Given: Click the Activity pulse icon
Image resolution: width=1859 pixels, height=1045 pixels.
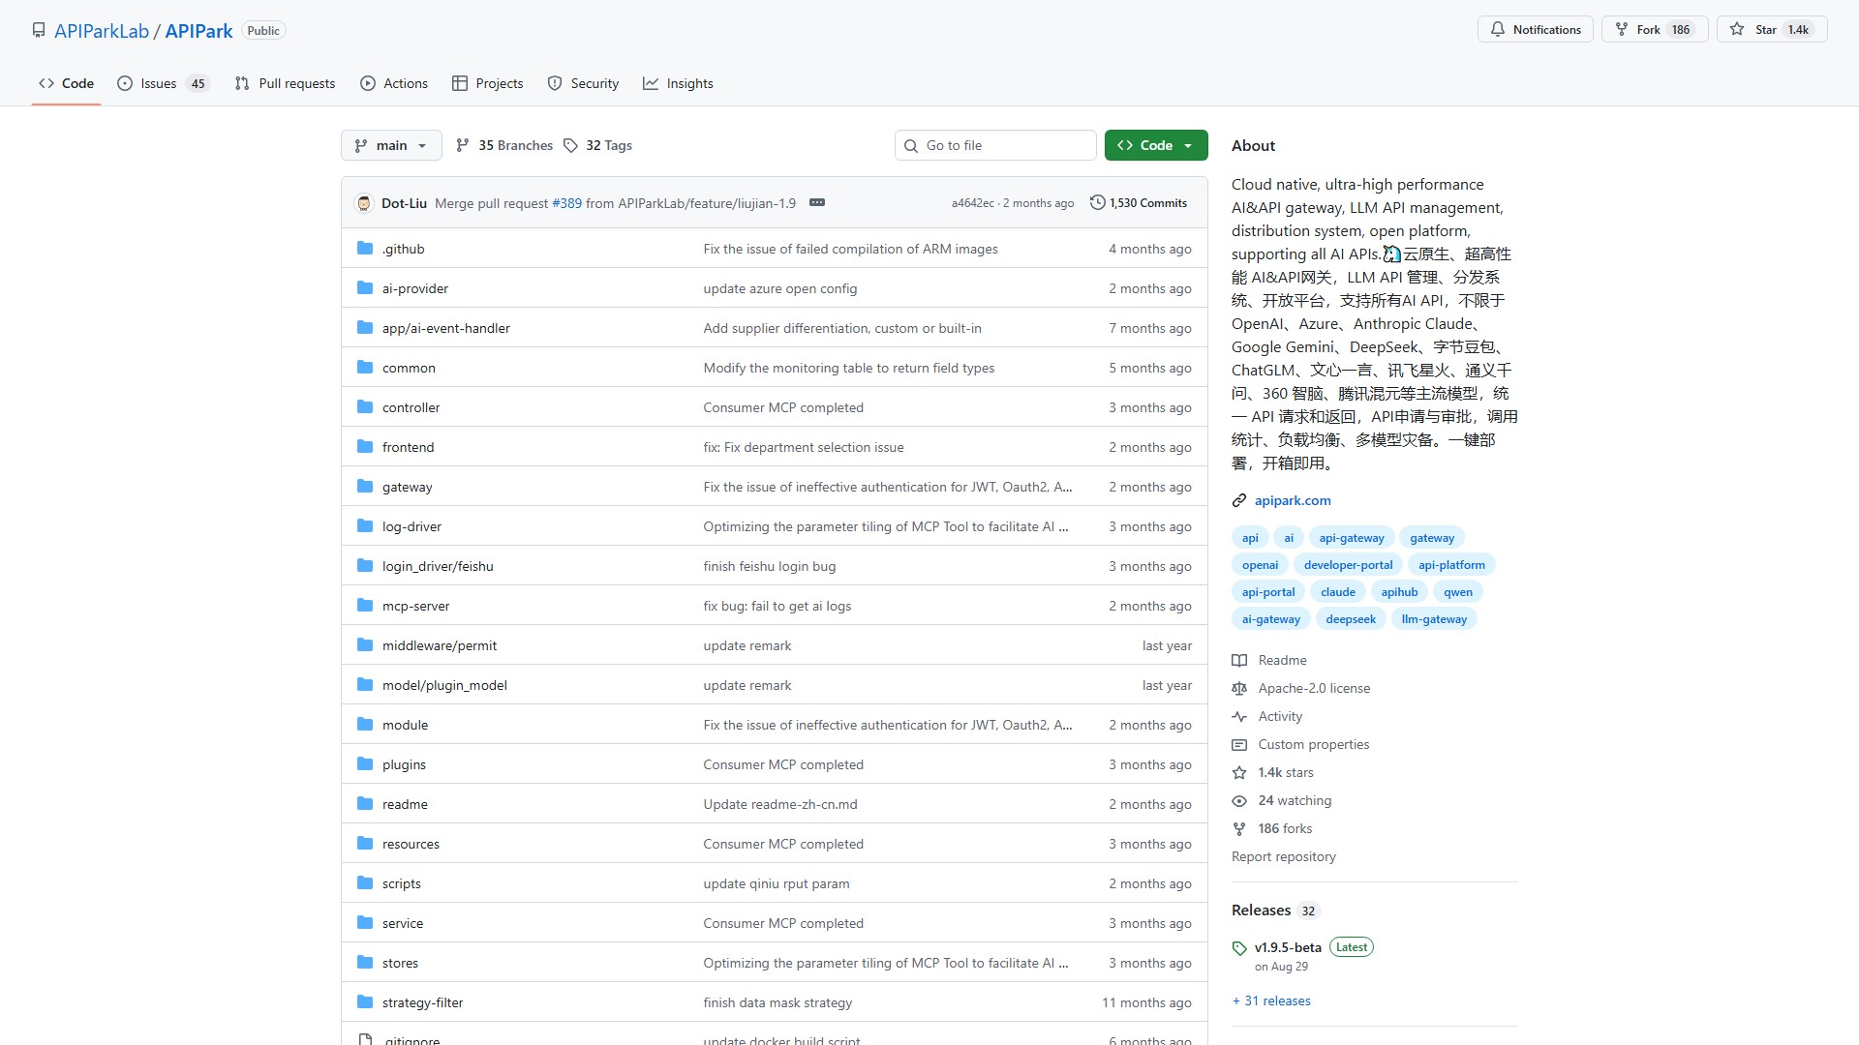Looking at the screenshot, I should click(x=1239, y=716).
